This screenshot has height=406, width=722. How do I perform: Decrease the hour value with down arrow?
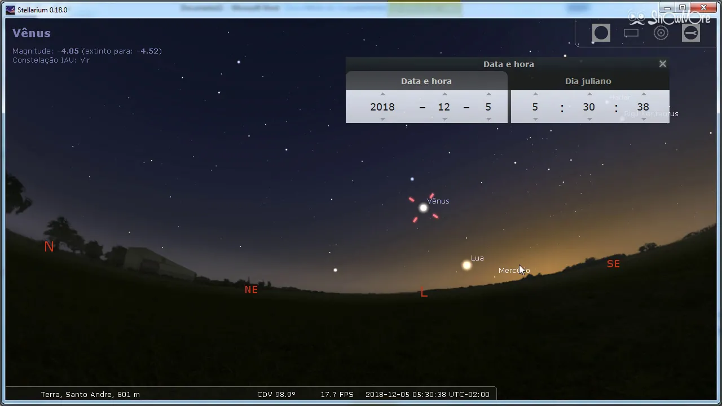click(x=535, y=119)
